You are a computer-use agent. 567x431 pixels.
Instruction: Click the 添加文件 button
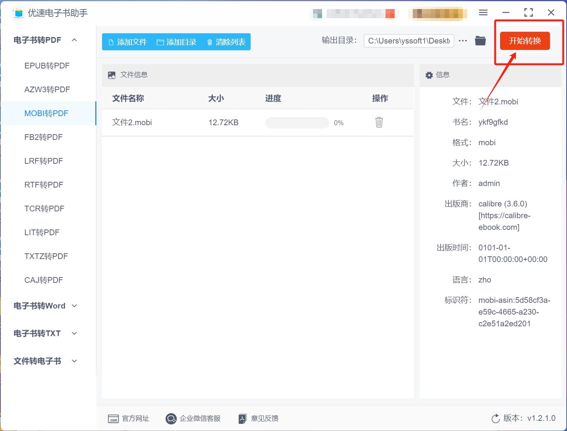pos(128,42)
